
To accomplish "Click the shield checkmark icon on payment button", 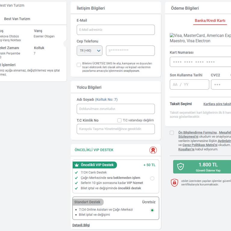I will [x=180, y=166].
